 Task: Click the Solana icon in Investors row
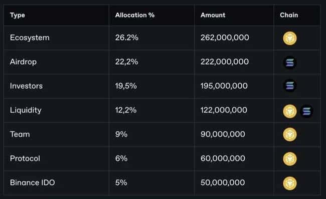(290, 85)
